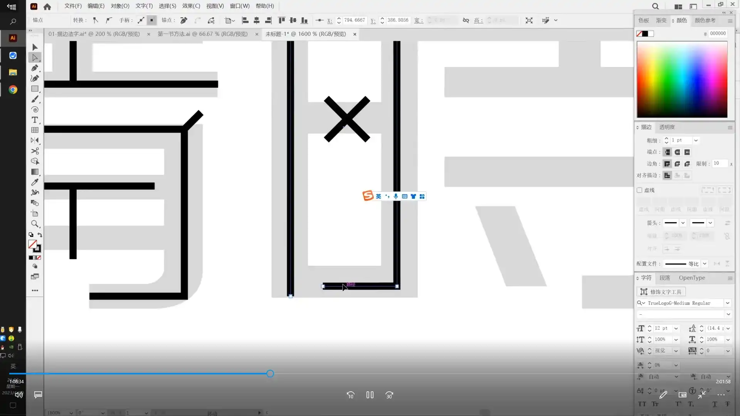Enable the 虚线 dashed line checkbox

(x=640, y=190)
